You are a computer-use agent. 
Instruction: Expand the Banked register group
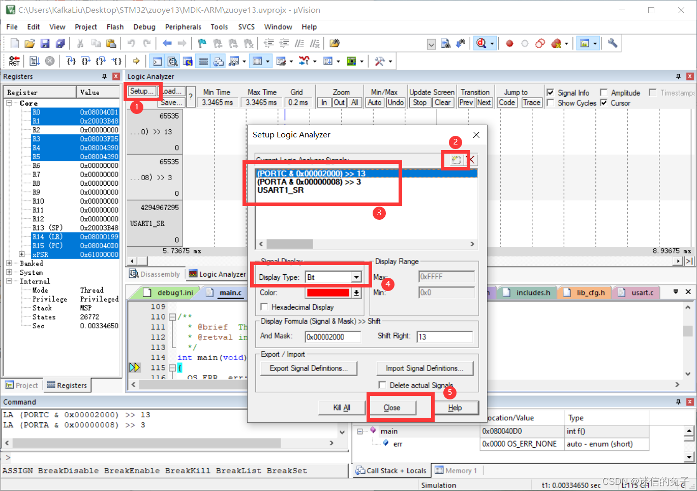tap(9, 263)
